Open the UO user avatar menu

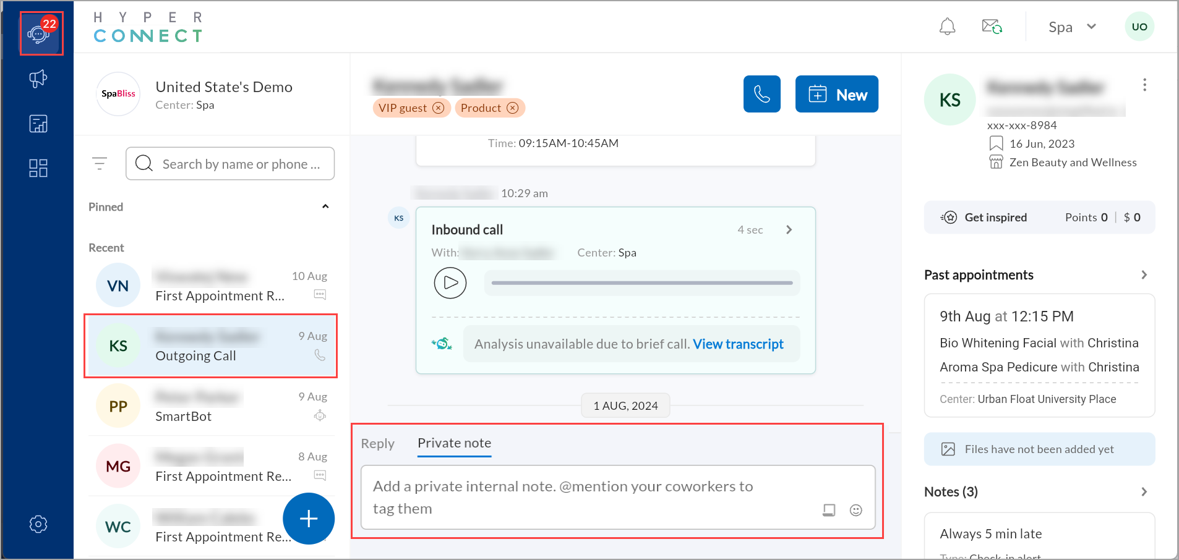pyautogui.click(x=1139, y=27)
